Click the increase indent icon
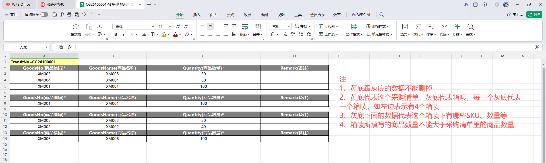The image size is (546, 163). (x=234, y=26)
